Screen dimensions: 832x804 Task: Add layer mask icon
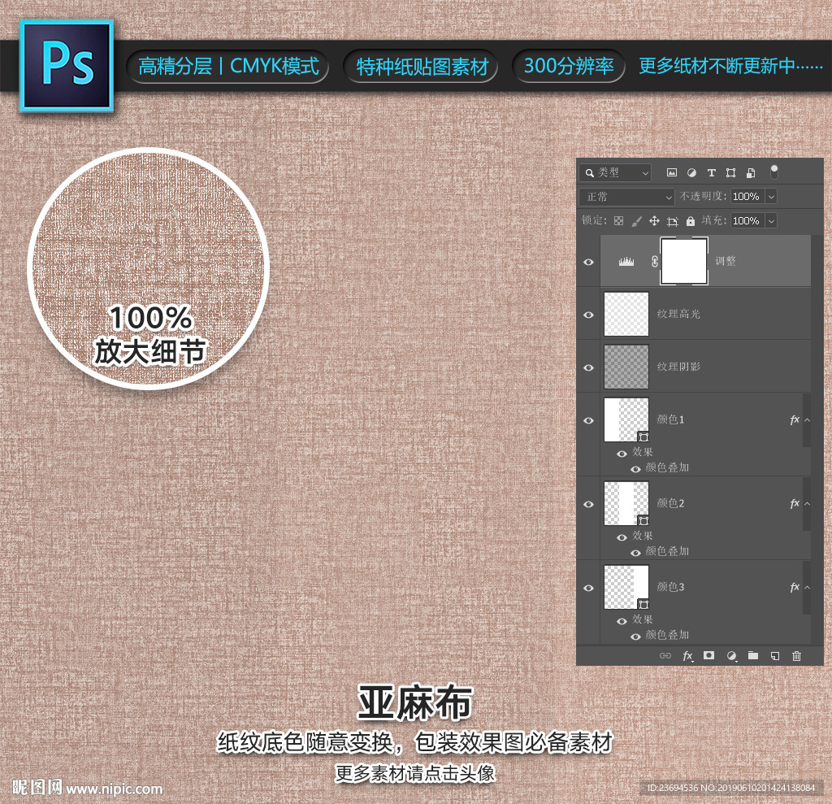pos(708,655)
